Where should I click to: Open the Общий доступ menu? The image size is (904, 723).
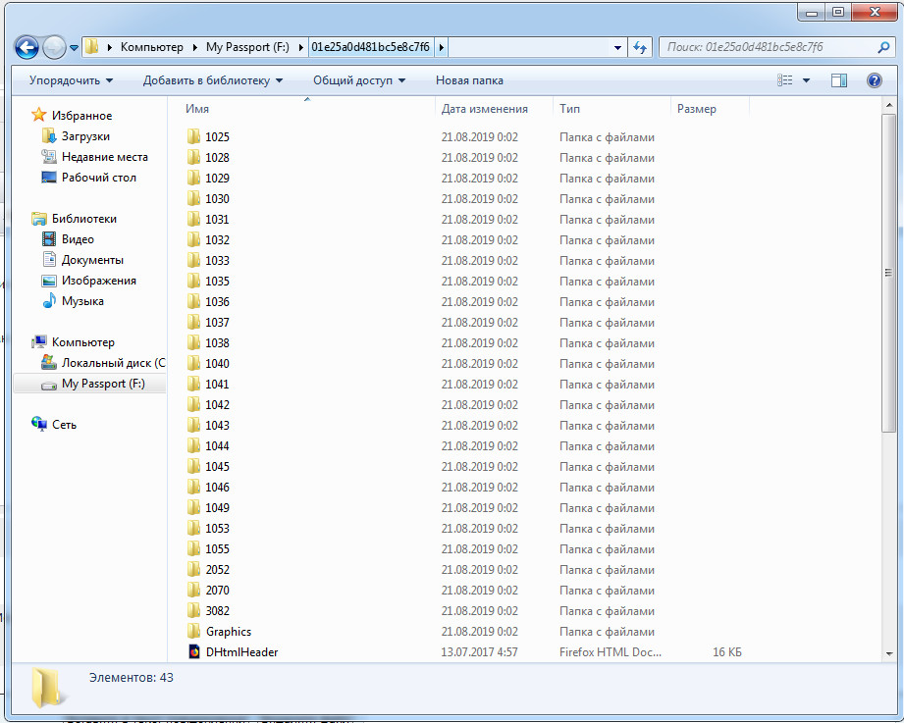[359, 80]
